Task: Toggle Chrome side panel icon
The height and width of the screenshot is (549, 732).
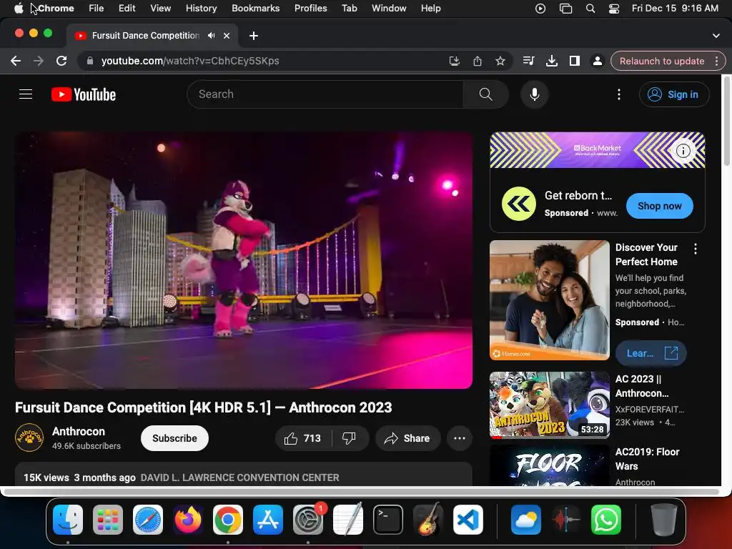Action: 574,61
